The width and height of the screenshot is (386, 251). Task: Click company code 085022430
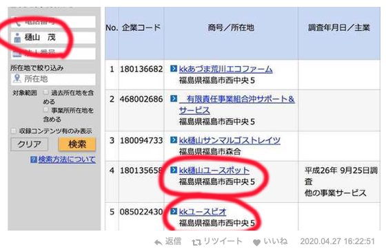[141, 212]
